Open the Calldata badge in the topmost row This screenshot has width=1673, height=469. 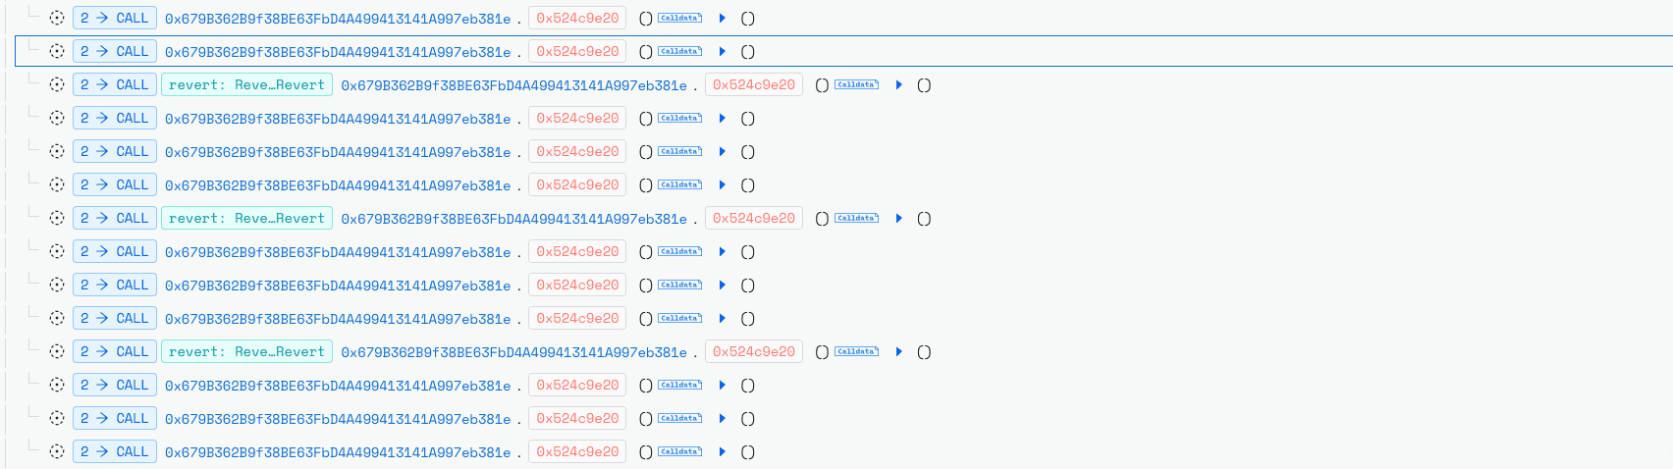pos(679,18)
